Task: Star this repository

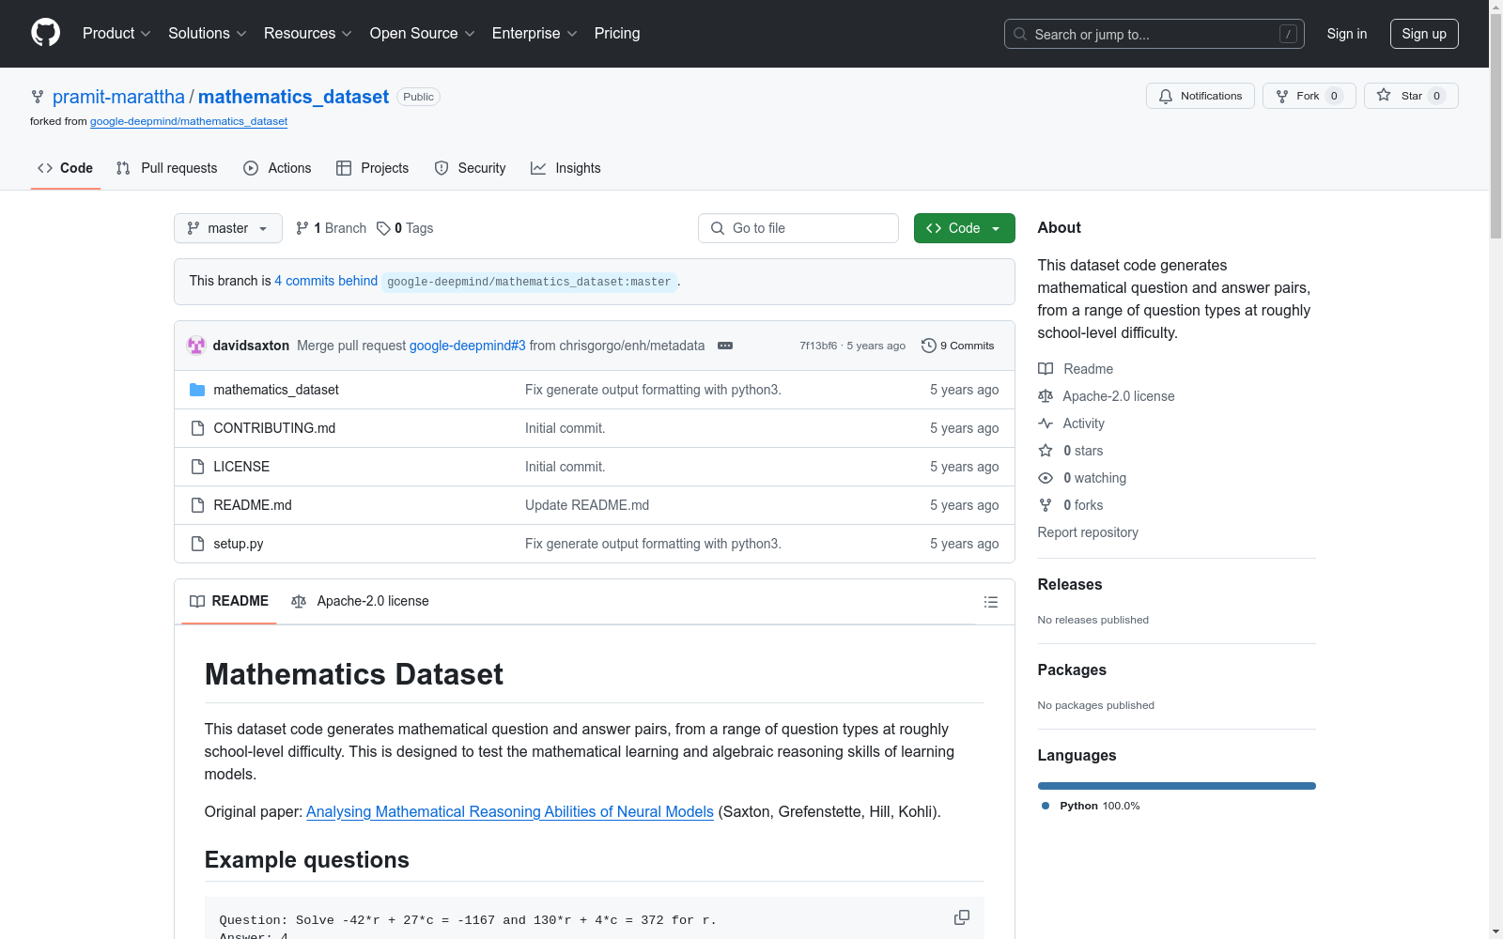Action: 1409,96
